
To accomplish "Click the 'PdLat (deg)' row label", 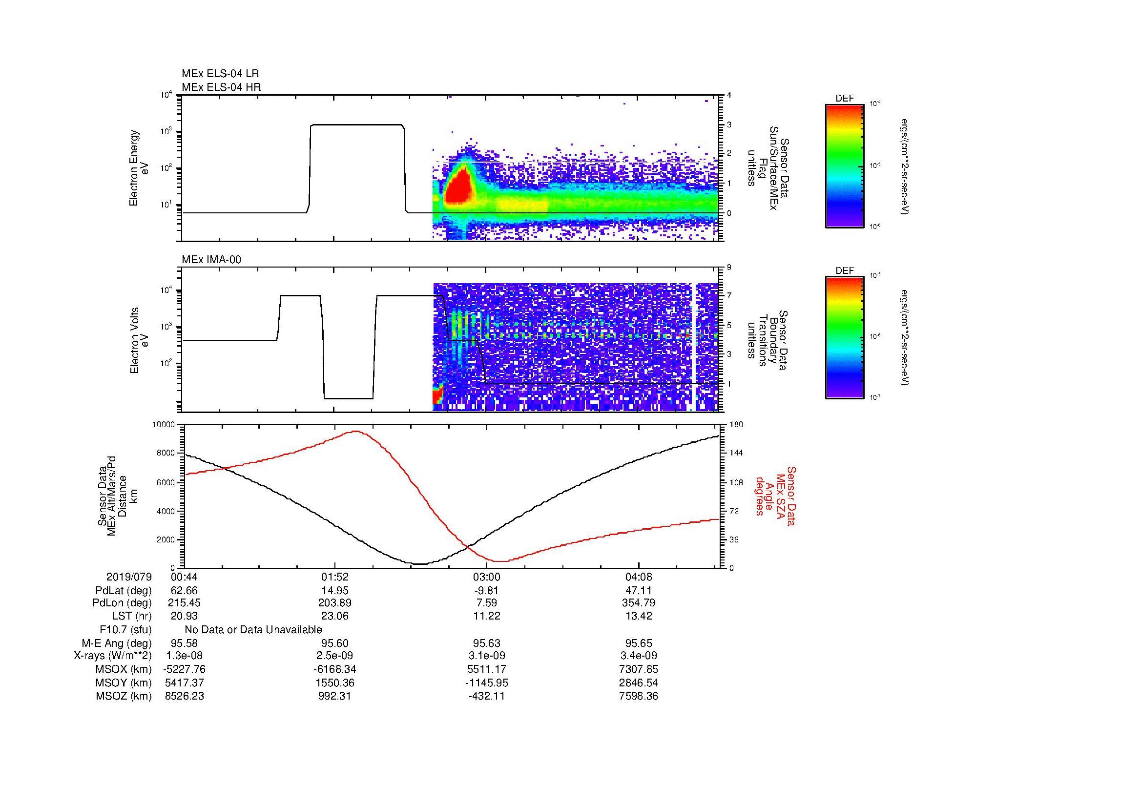I will [x=124, y=591].
